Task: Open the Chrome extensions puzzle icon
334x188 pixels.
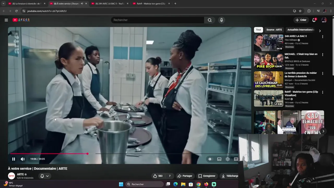Action: pos(309,11)
